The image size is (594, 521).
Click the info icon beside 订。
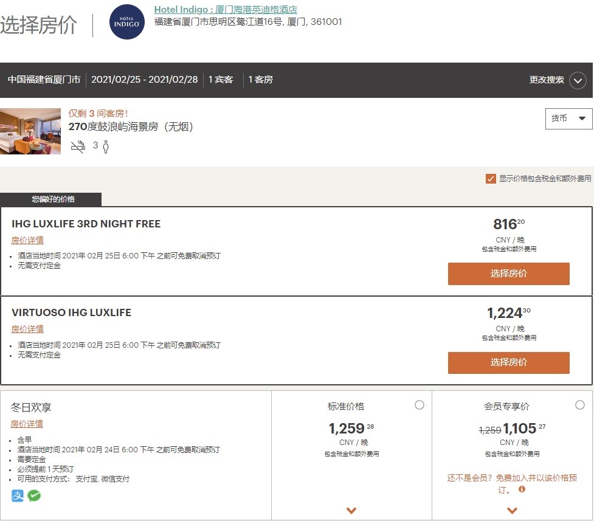[522, 489]
